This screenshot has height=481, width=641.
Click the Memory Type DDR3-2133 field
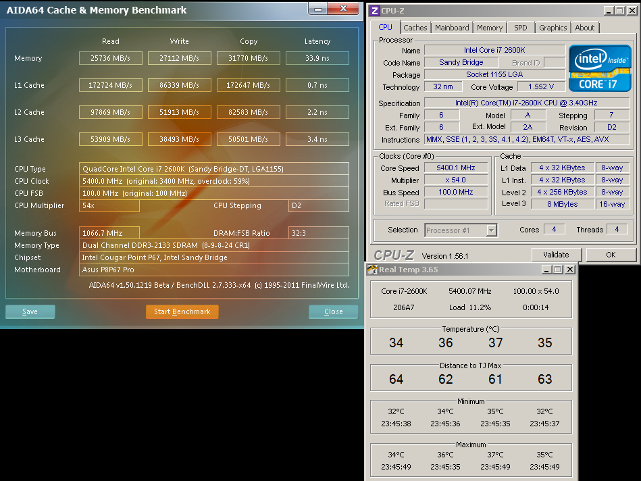(x=214, y=245)
